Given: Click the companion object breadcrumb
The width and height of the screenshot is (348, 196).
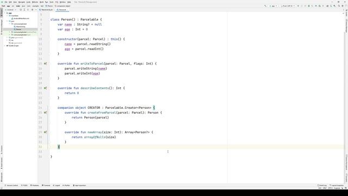Looking at the screenshot, I should 63,6.
